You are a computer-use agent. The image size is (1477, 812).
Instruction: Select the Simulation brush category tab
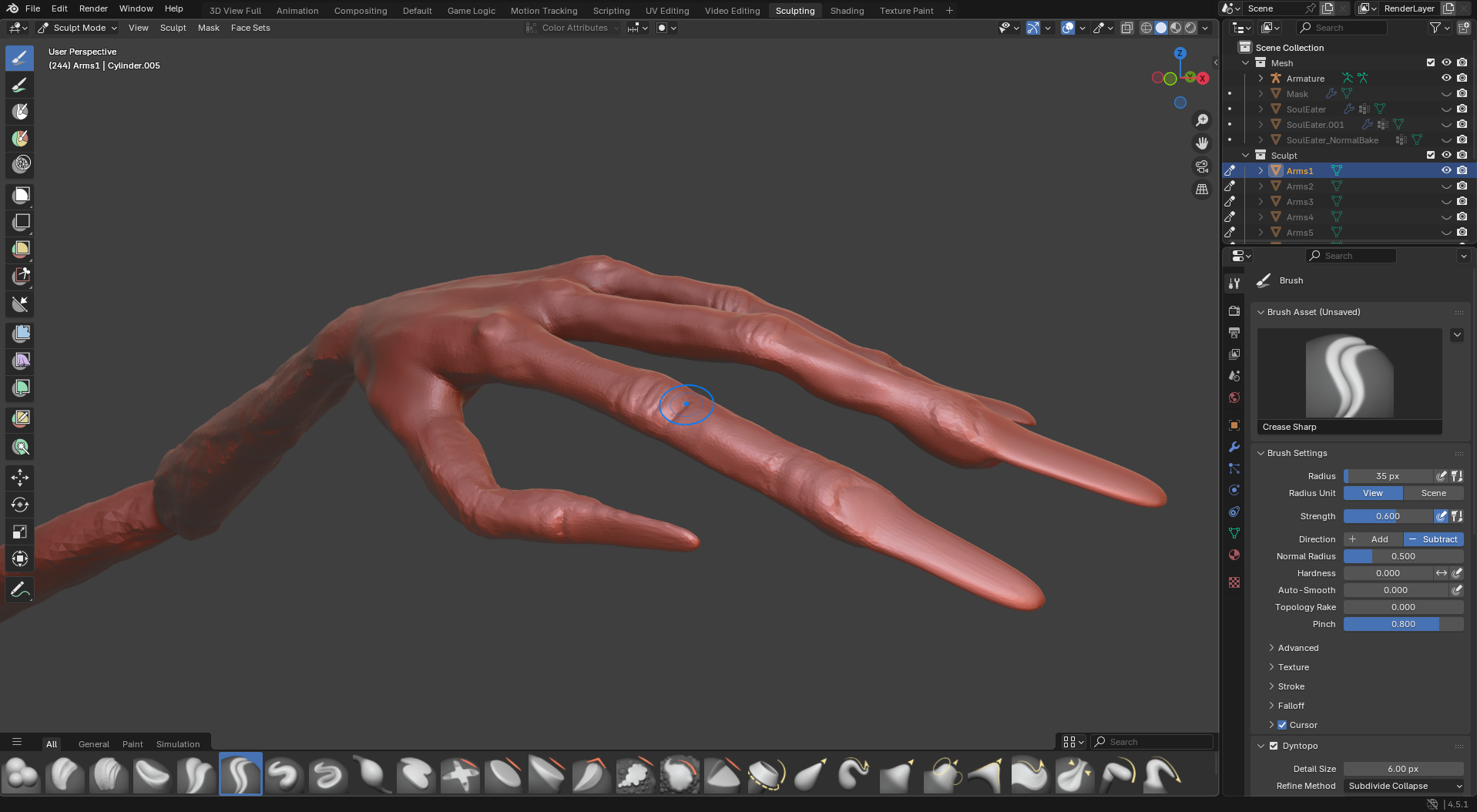click(x=178, y=744)
